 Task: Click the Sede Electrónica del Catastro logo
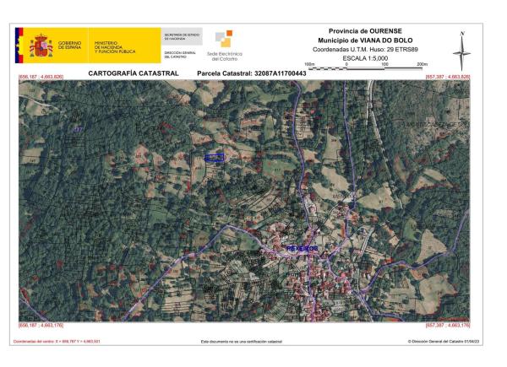226,46
